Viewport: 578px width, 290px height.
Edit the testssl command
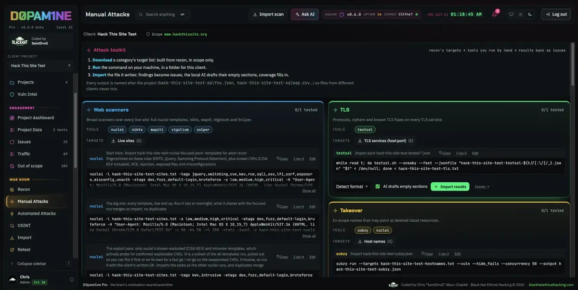click(x=475, y=153)
